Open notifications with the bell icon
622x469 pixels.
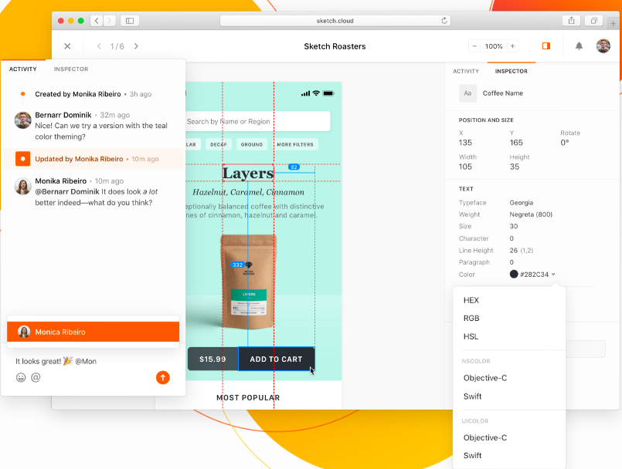578,46
